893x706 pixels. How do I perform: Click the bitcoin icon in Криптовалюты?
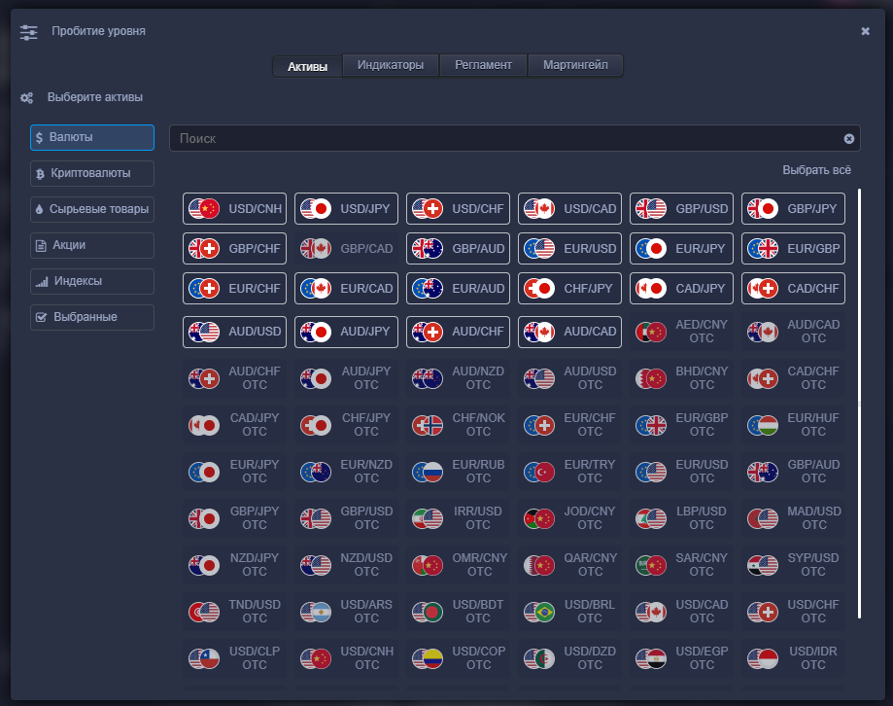(40, 174)
